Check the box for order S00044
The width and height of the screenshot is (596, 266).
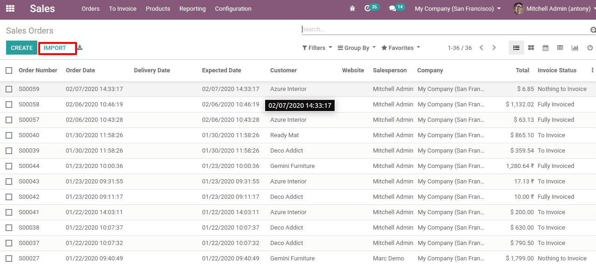click(9, 166)
